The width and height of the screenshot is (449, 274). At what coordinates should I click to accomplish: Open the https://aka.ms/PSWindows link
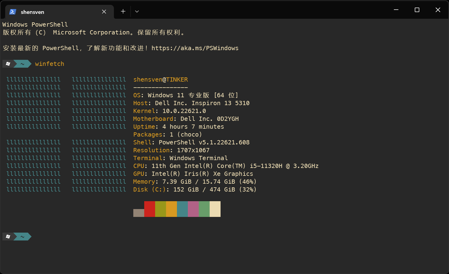click(195, 48)
